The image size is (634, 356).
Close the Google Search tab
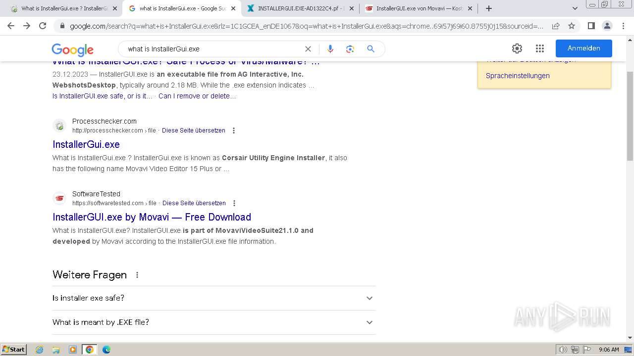(x=233, y=8)
